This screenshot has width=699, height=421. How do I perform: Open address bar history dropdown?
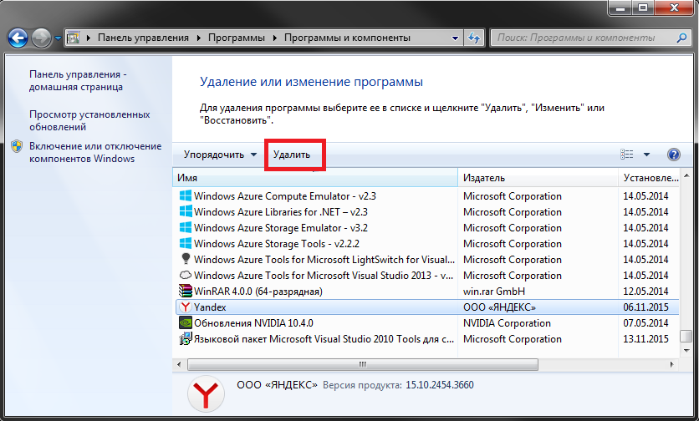455,38
